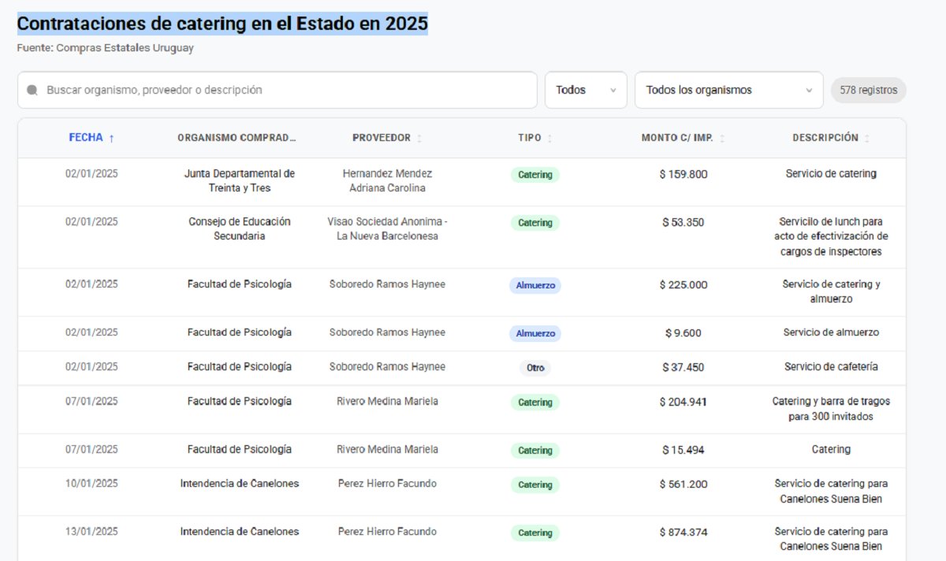946x561 pixels.
Task: Open the Todos los organismos dropdown
Action: (728, 90)
